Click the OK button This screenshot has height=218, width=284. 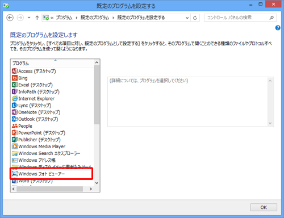click(264, 207)
